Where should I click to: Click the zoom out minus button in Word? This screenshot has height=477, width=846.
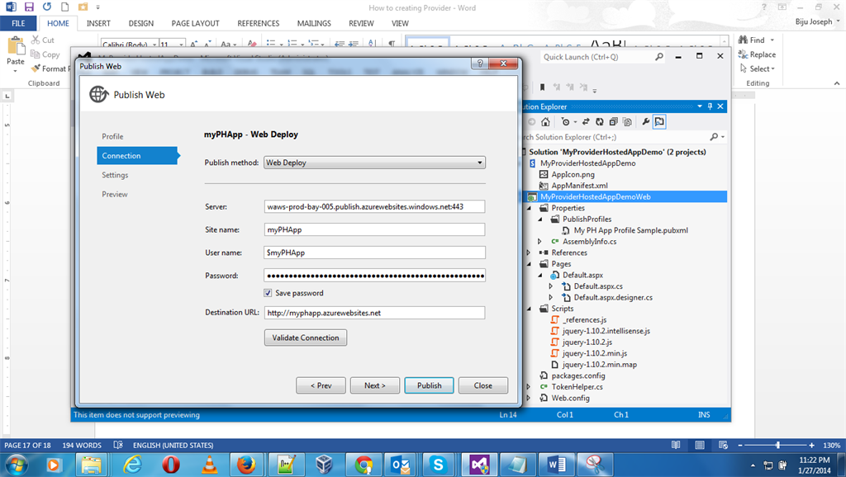point(739,445)
